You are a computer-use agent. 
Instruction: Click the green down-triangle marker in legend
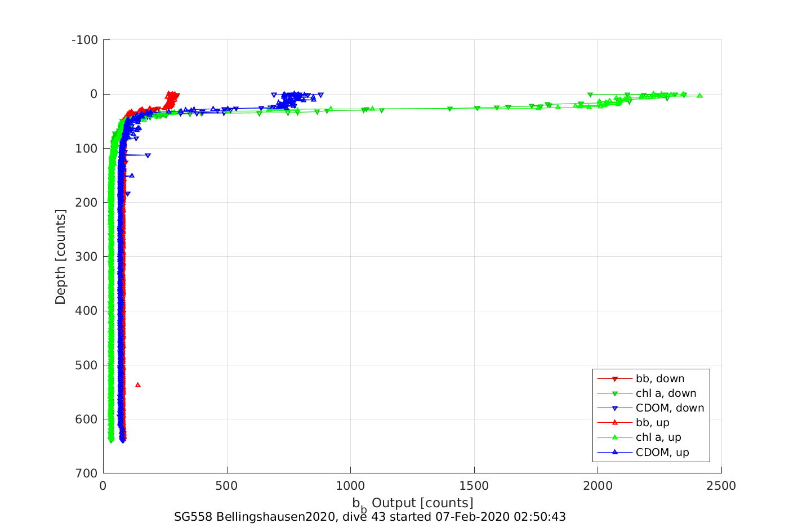tap(615, 394)
